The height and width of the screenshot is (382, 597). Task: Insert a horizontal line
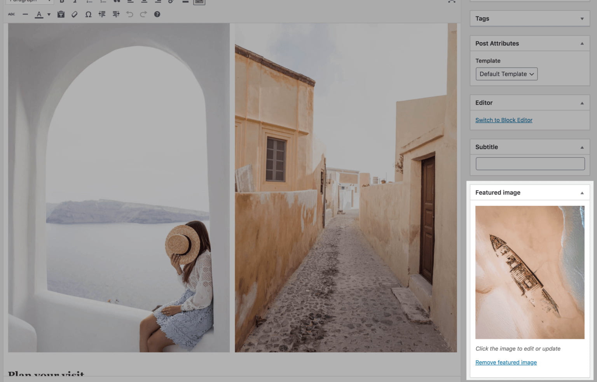pos(25,14)
